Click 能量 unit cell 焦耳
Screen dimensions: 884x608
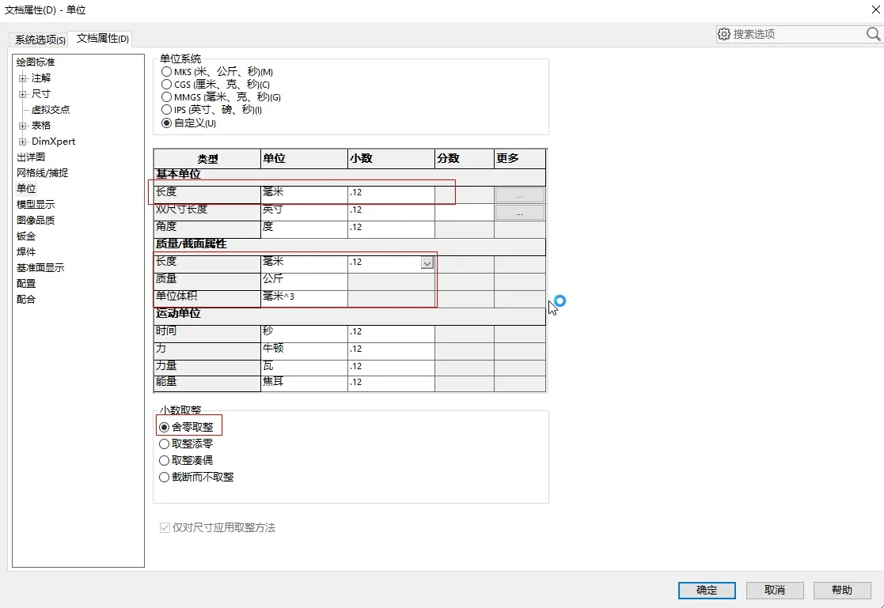pyautogui.click(x=304, y=383)
